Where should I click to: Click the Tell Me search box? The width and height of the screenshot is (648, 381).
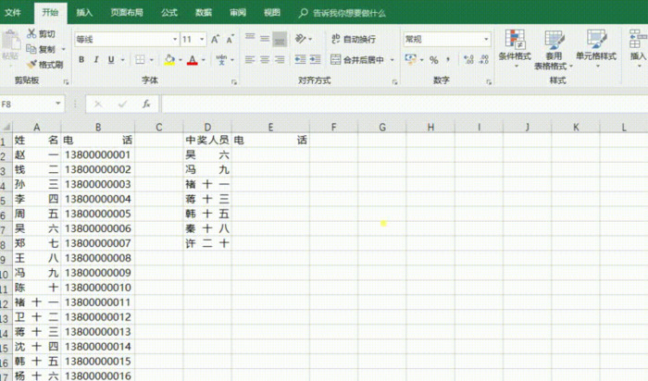pos(343,13)
